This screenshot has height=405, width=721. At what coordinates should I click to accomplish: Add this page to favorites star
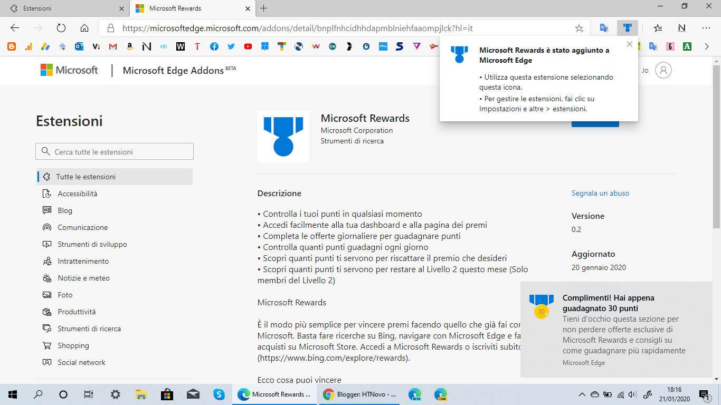[x=579, y=28]
